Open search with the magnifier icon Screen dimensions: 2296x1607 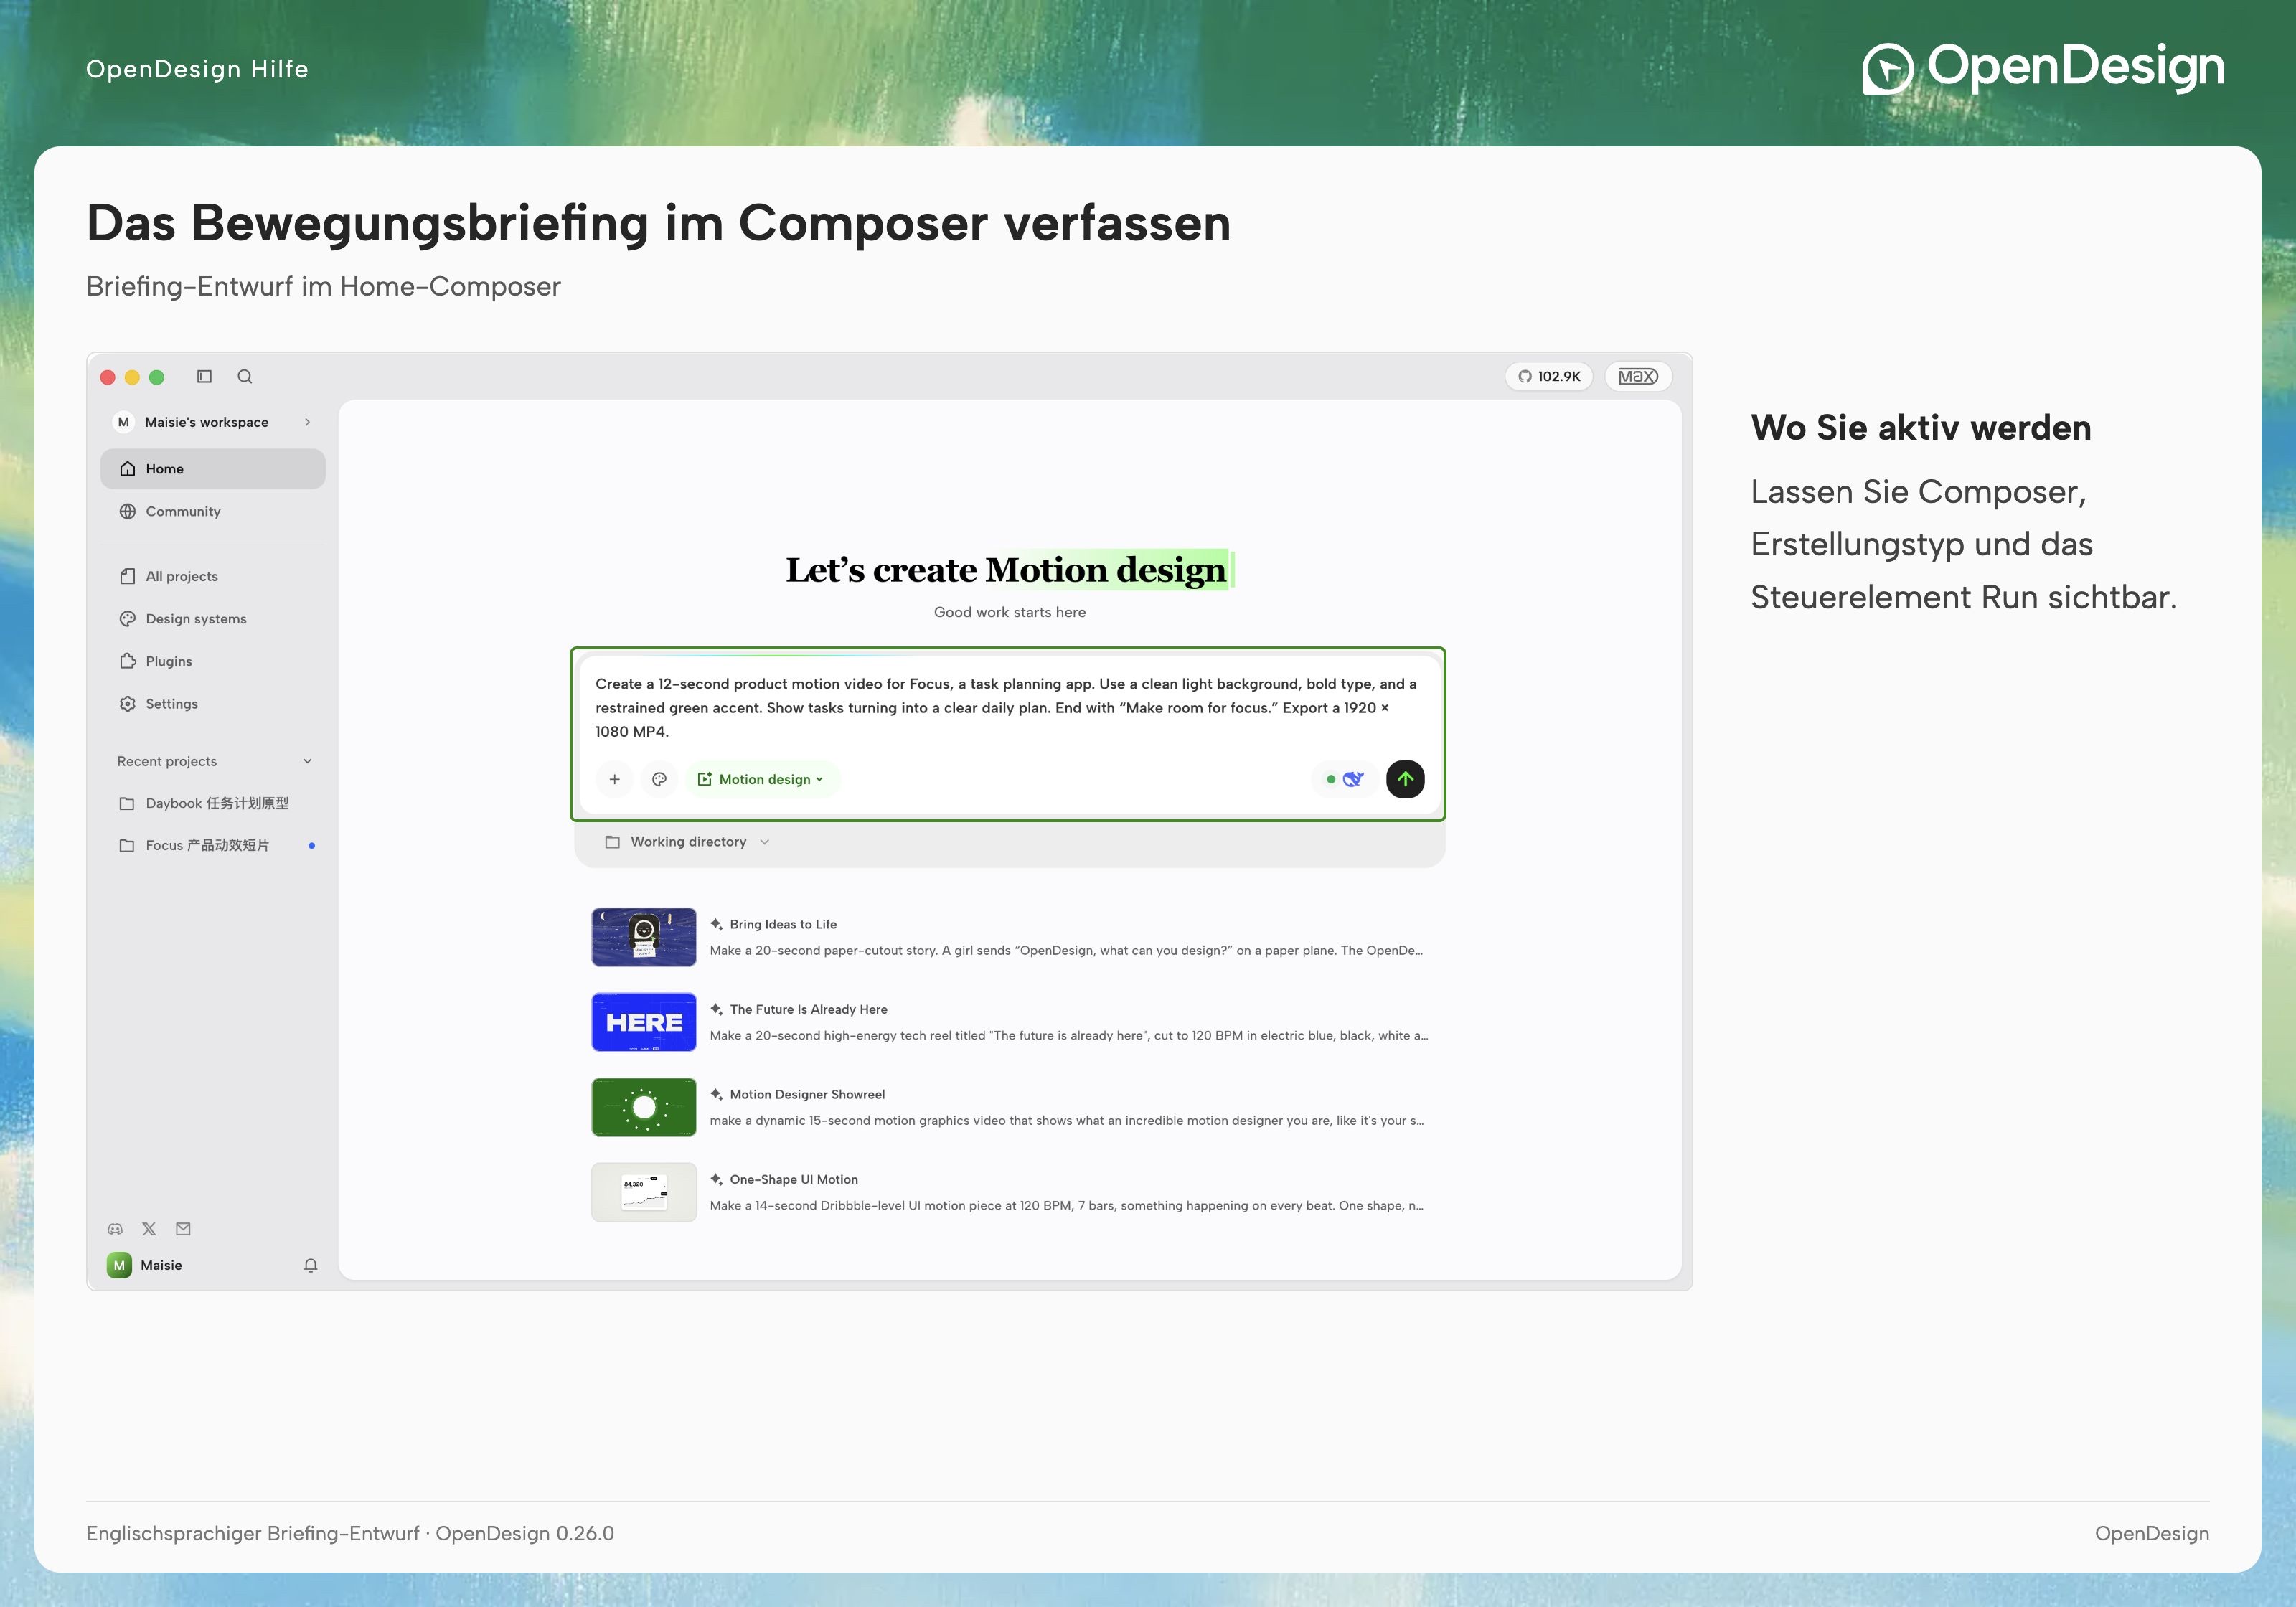(245, 376)
